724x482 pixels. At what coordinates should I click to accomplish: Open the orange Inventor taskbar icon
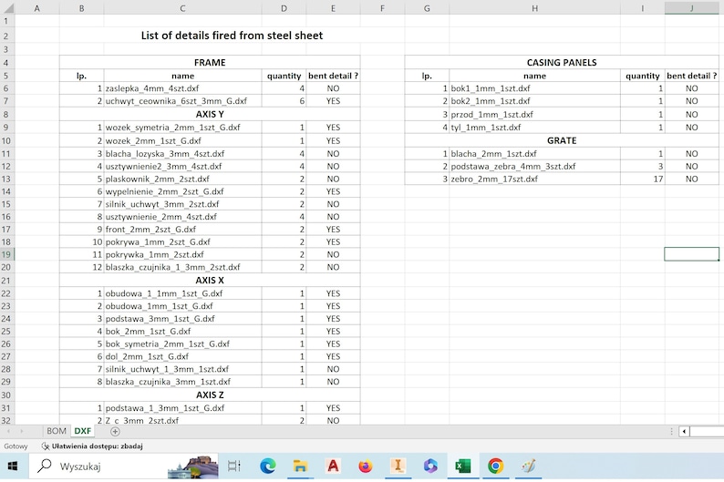[398, 466]
